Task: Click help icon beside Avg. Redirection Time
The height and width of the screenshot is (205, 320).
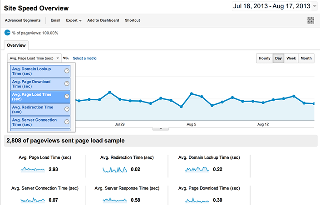Action: click(67, 109)
